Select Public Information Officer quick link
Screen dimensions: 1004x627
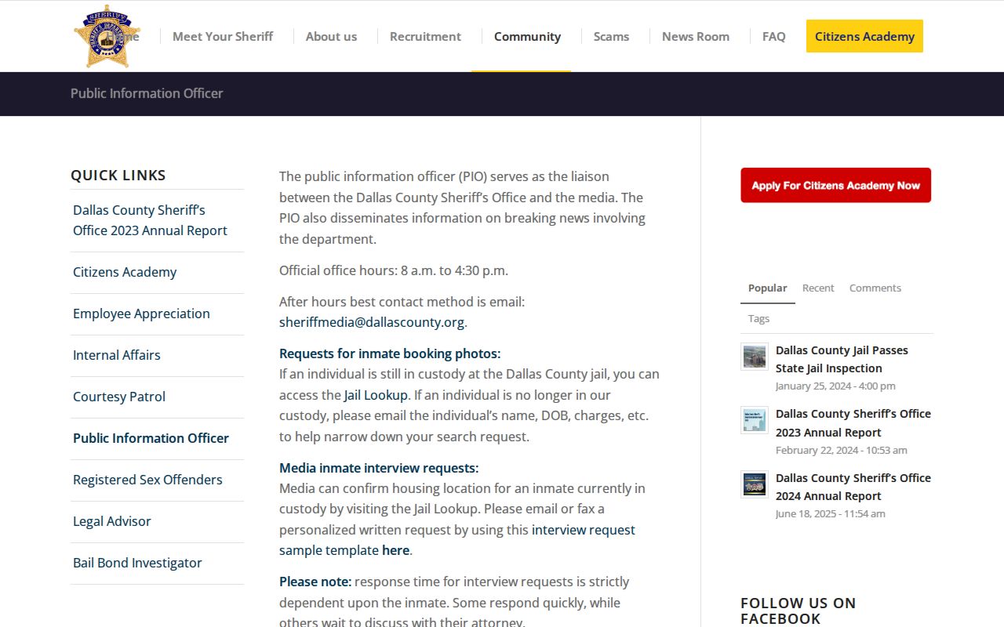[151, 438]
